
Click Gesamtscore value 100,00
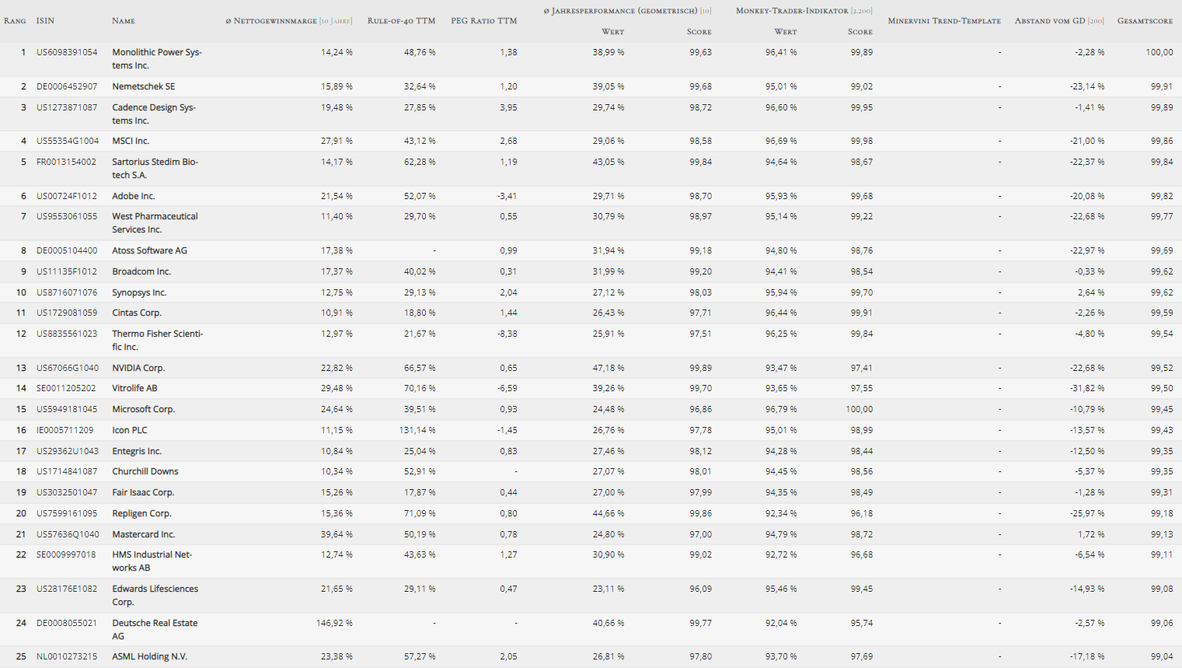tap(1159, 52)
